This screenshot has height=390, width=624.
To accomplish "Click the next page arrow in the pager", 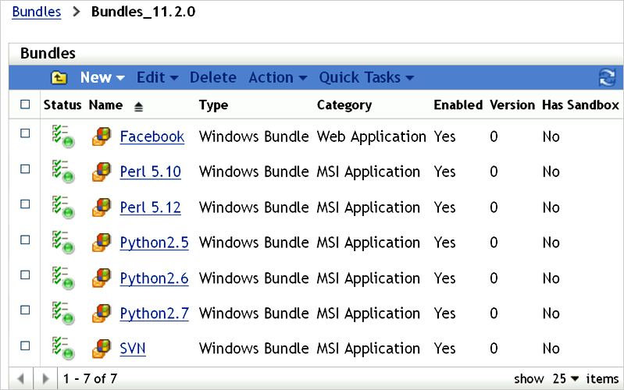I will click(46, 378).
